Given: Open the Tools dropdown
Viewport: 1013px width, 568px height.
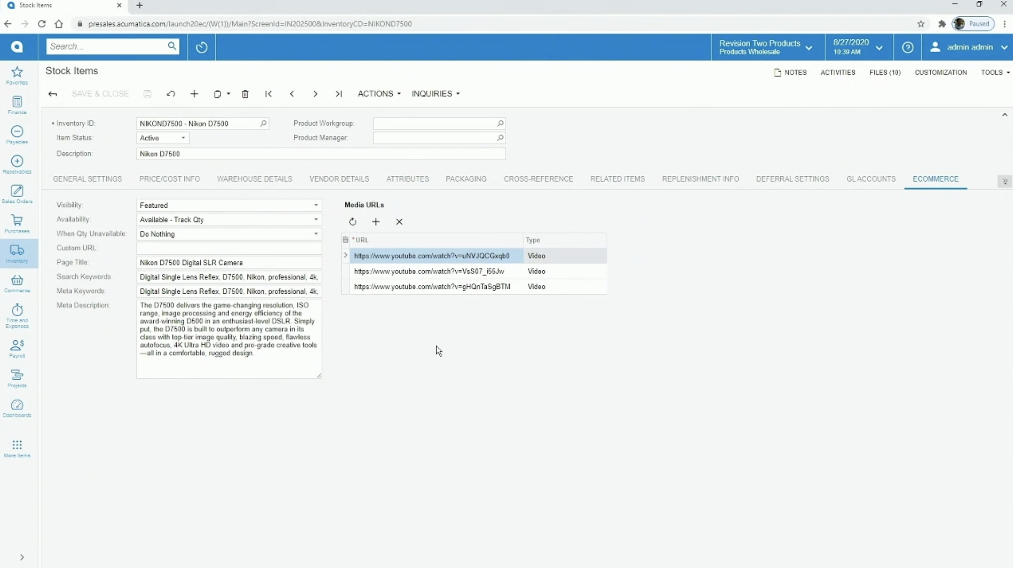Looking at the screenshot, I should 995,73.
